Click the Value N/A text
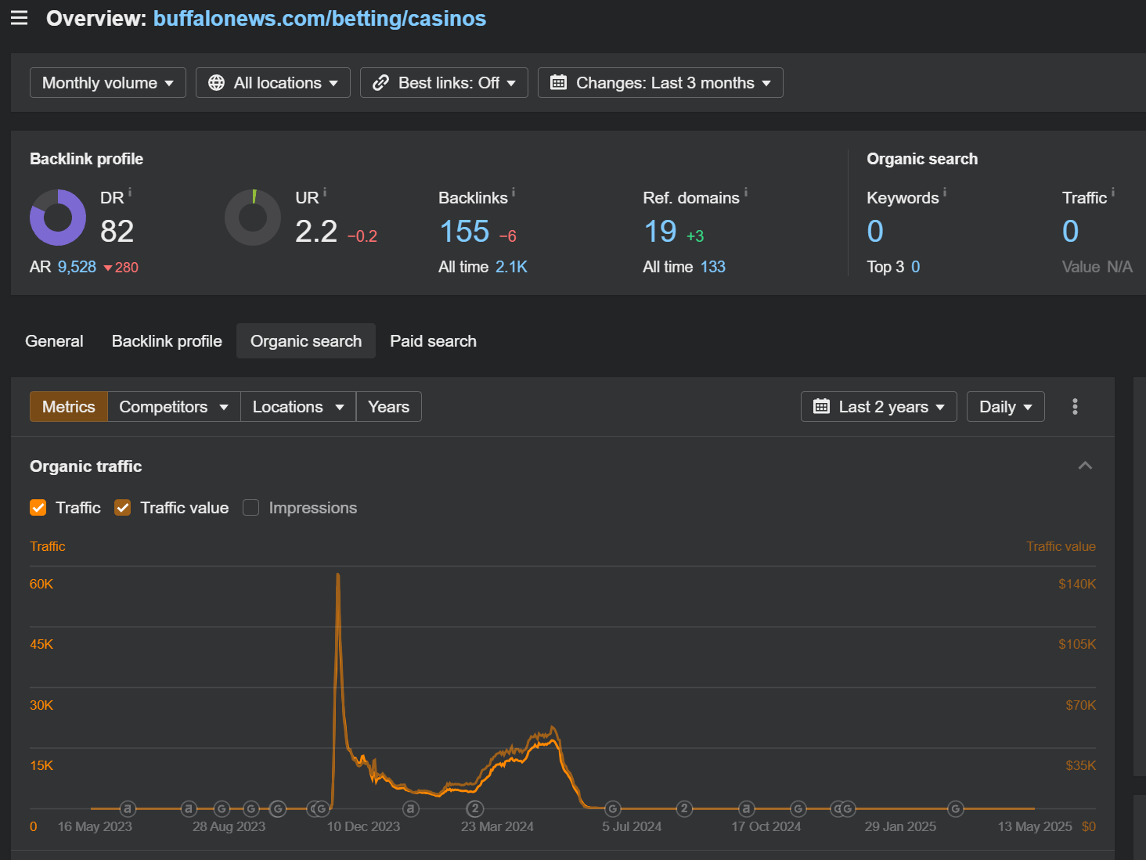Image resolution: width=1146 pixels, height=860 pixels. (1097, 267)
